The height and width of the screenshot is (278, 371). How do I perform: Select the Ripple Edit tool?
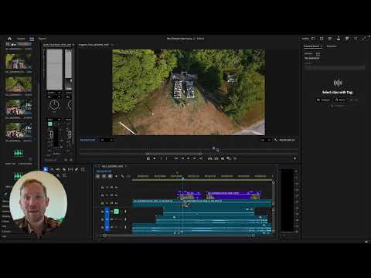coord(58,169)
